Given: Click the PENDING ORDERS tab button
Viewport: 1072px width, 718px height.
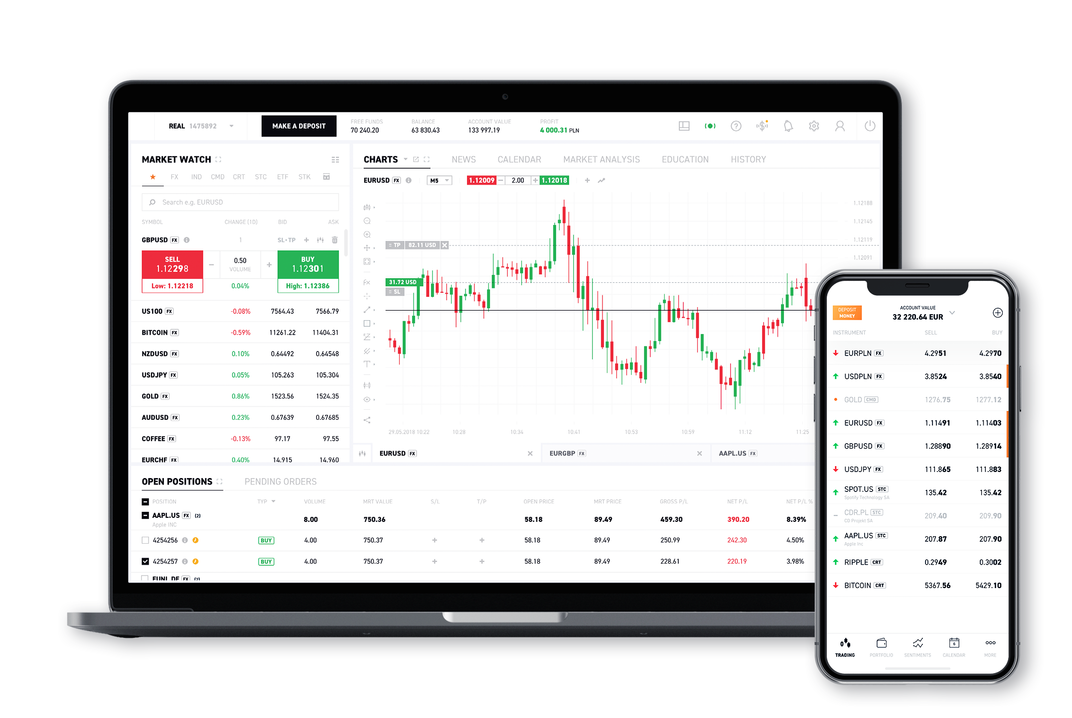Looking at the screenshot, I should pyautogui.click(x=282, y=482).
